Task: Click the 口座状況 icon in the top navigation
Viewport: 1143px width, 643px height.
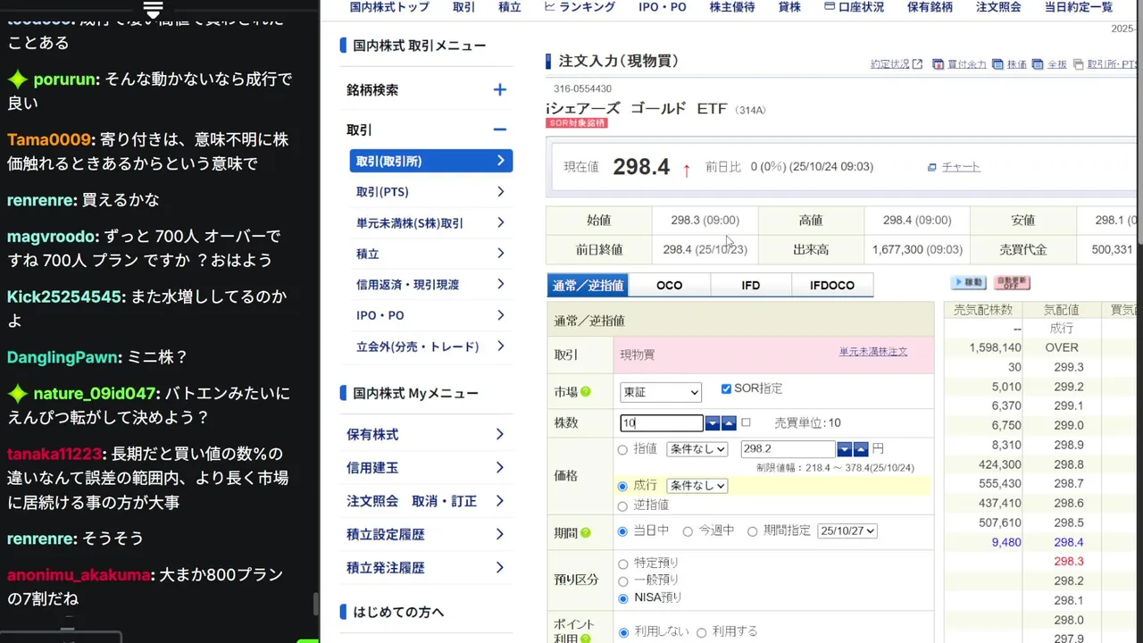Action: pyautogui.click(x=830, y=6)
